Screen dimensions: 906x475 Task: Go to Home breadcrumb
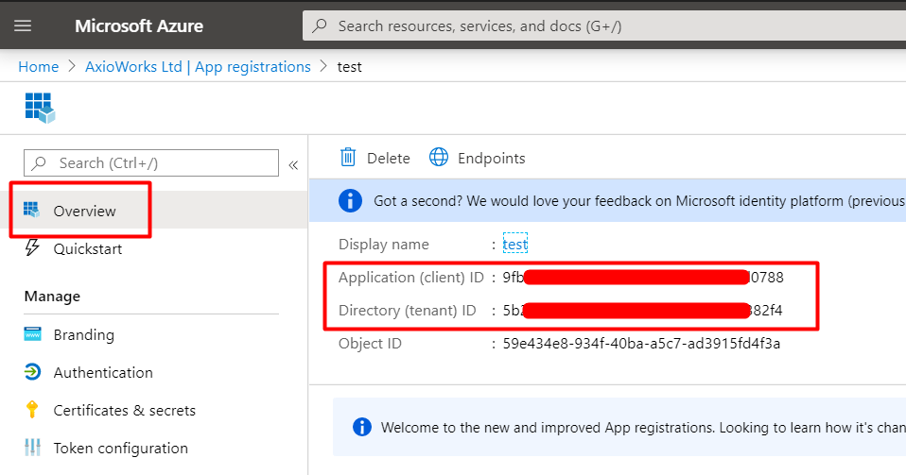[x=38, y=67]
